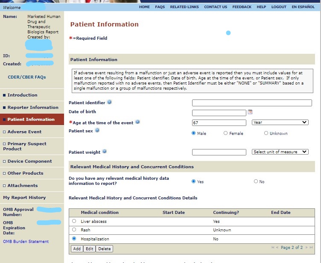The width and height of the screenshot is (321, 263).
Task: Select Unknown for patient sex
Action: click(266, 133)
